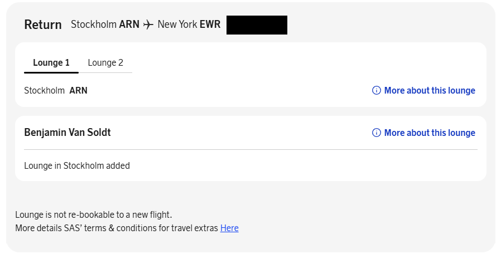Image resolution: width=501 pixels, height=254 pixels.
Task: Click the black redacted box in header
Action: (257, 25)
